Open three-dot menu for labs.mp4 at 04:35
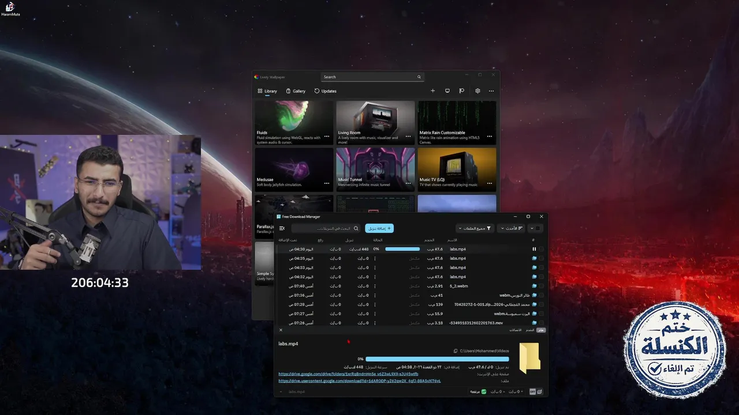 point(375,258)
